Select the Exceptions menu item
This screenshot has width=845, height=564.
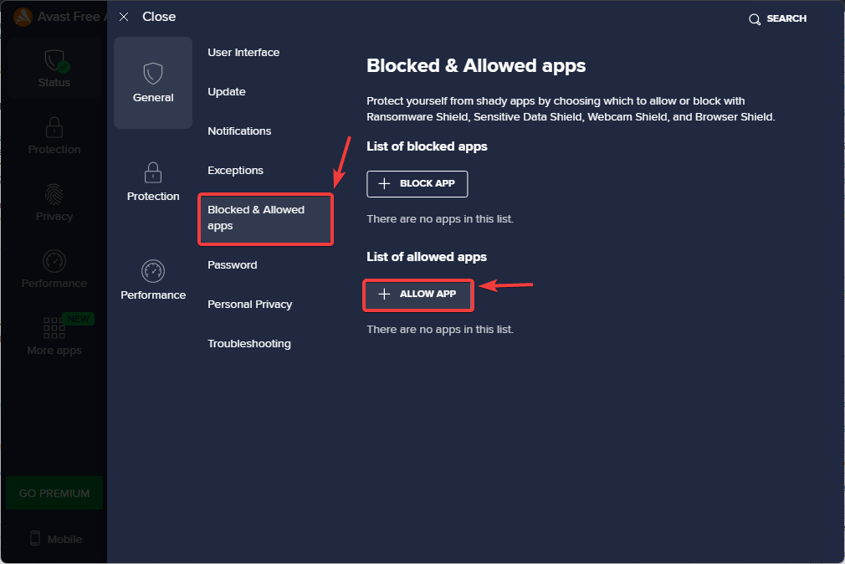pyautogui.click(x=235, y=171)
